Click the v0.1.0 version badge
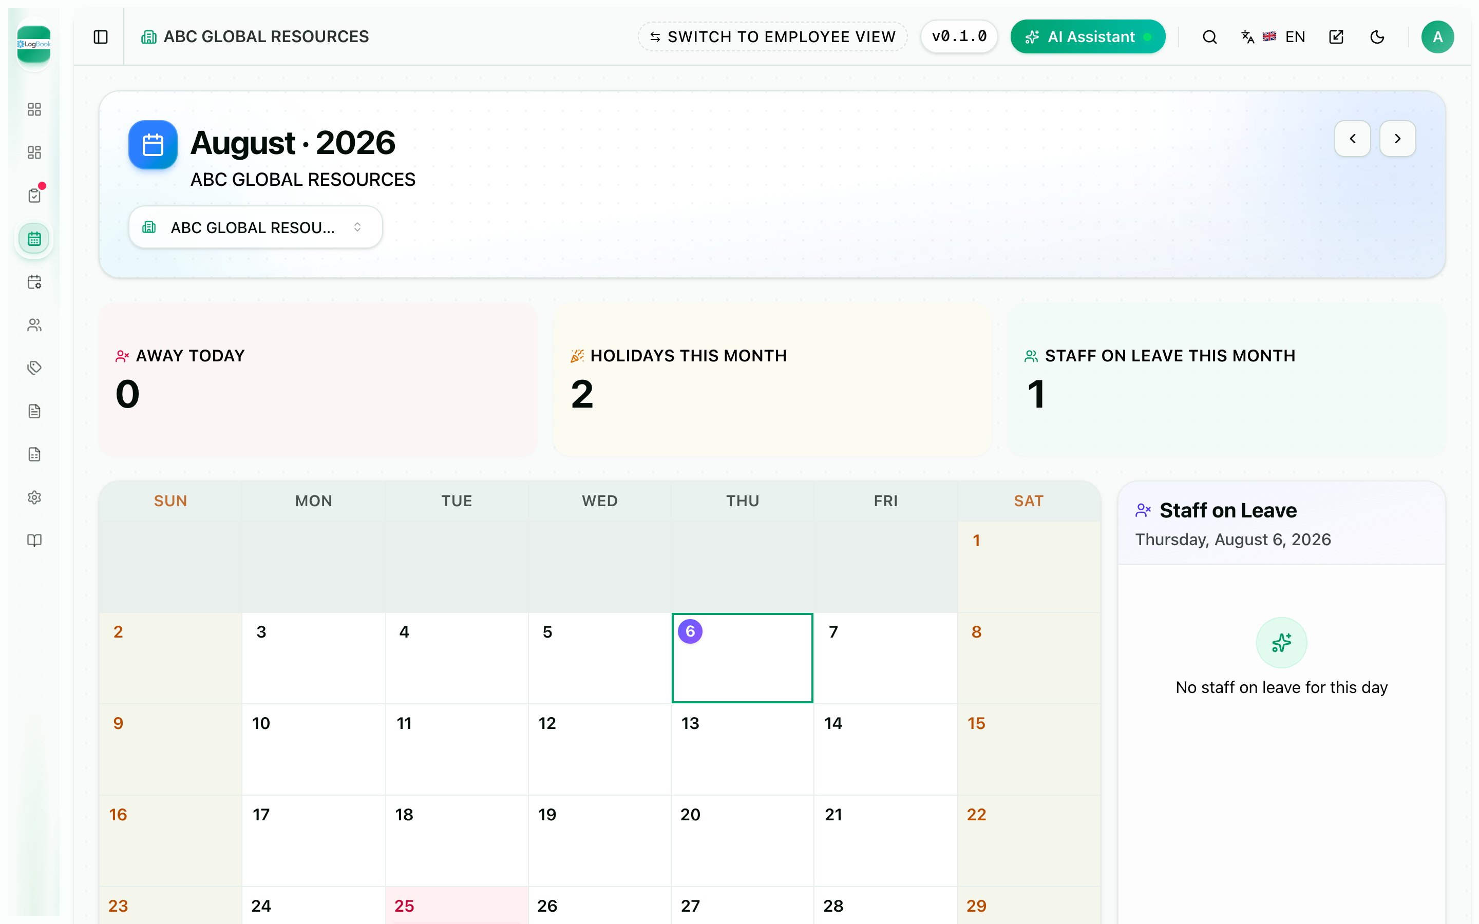 coord(959,36)
